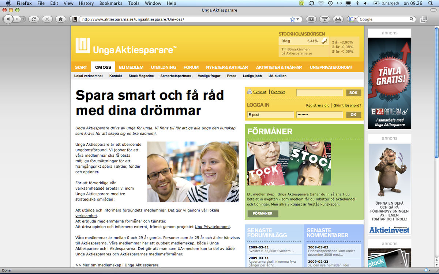Click the URL address field
439x274 pixels.
click(x=185, y=19)
